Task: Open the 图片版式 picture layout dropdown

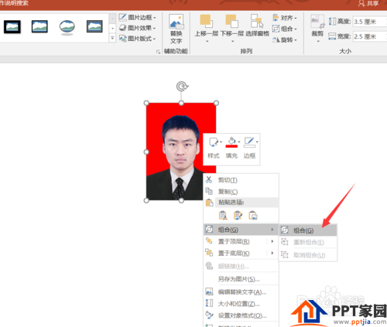Action: [138, 39]
